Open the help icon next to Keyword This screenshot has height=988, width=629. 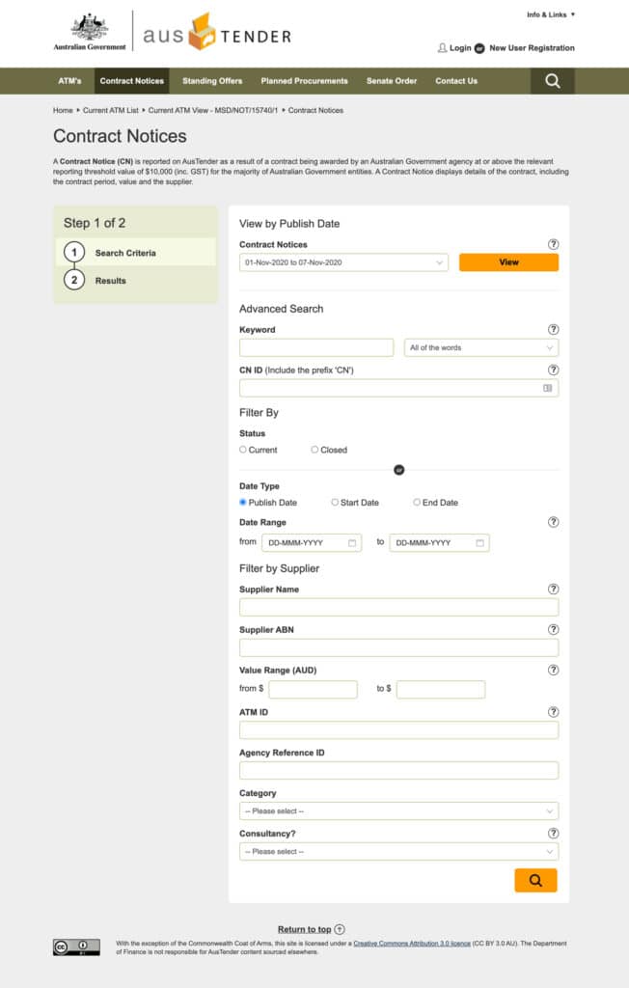tap(553, 330)
